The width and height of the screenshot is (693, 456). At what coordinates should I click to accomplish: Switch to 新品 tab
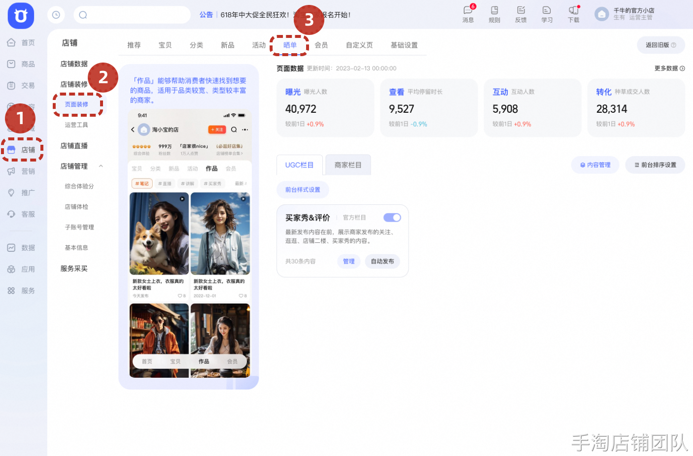coord(228,45)
